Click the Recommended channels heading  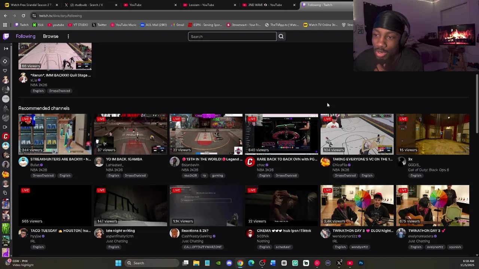pos(44,108)
